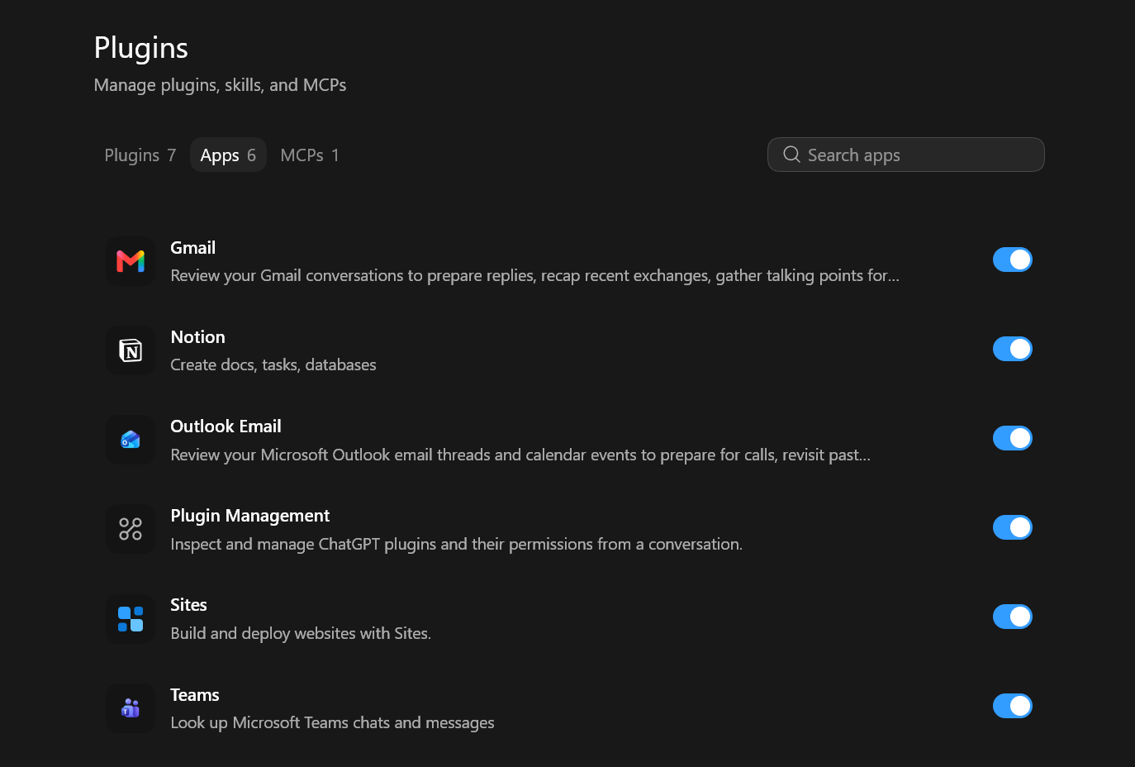The height and width of the screenshot is (767, 1135).
Task: Open the Teams app title
Action: (195, 695)
